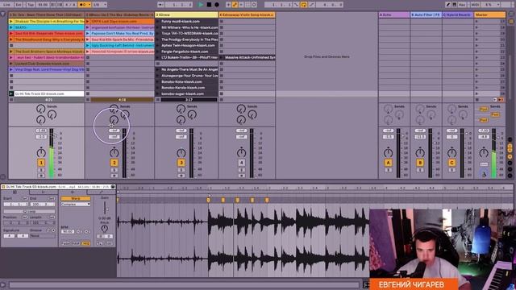Toggle the clip Loop button
Screen dimensions: 516x290
pyautogui.click(x=29, y=211)
